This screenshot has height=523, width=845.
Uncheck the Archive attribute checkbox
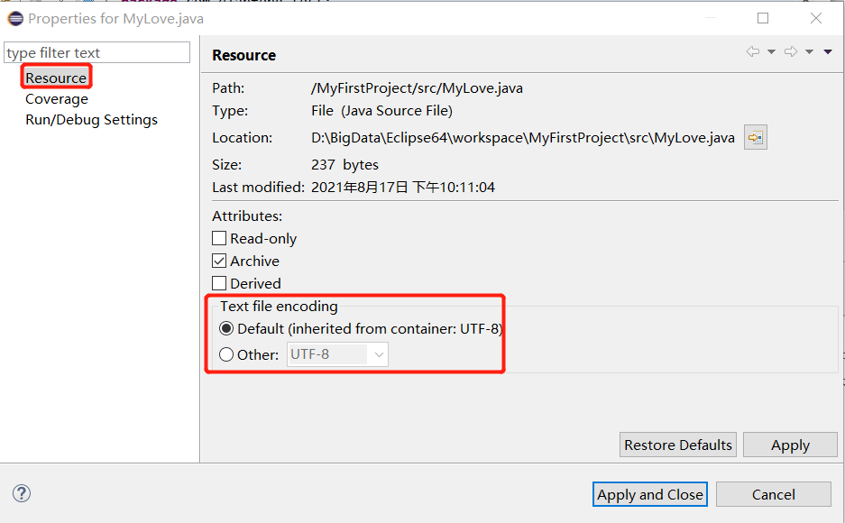click(219, 261)
